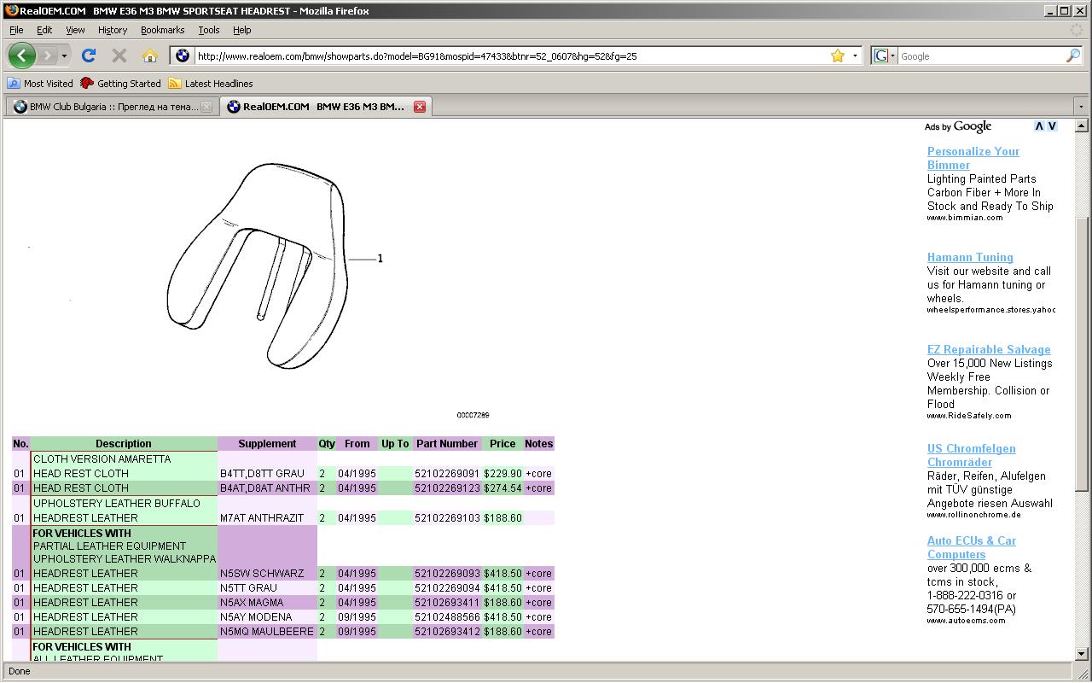Open the Google search engine selector
Viewport: 1092px width, 683px height.
(x=885, y=55)
